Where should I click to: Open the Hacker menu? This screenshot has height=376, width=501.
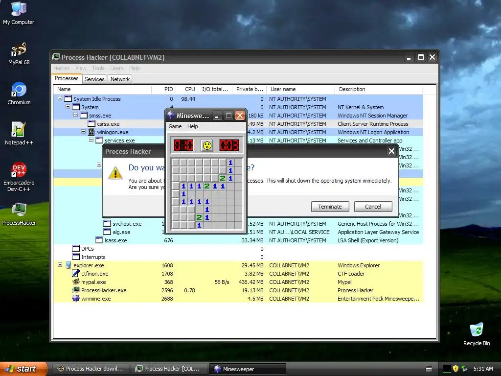61,68
